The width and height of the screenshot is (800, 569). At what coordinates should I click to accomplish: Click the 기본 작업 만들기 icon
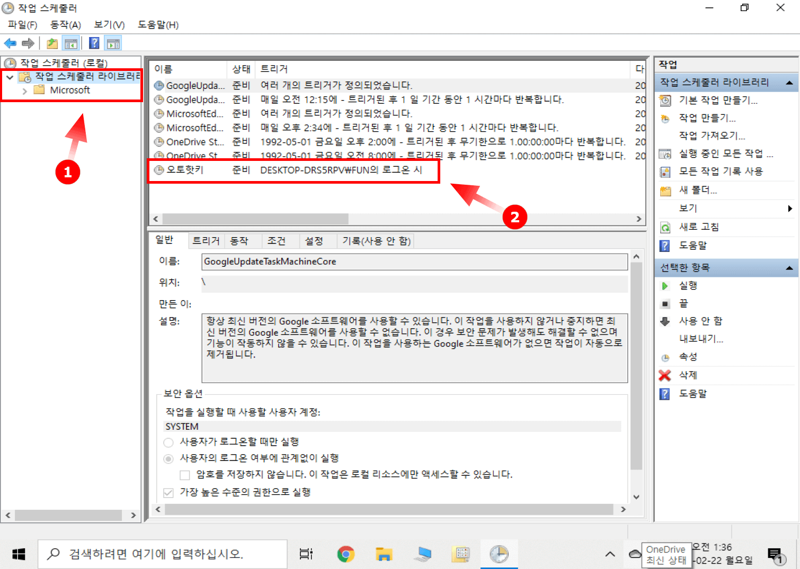click(x=665, y=100)
